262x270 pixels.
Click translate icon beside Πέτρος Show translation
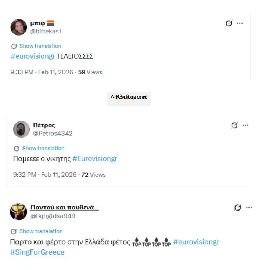[x=17, y=148]
